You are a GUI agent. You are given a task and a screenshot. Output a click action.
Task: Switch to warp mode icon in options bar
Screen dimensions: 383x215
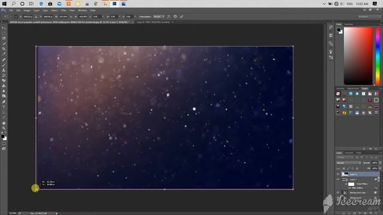169,17
